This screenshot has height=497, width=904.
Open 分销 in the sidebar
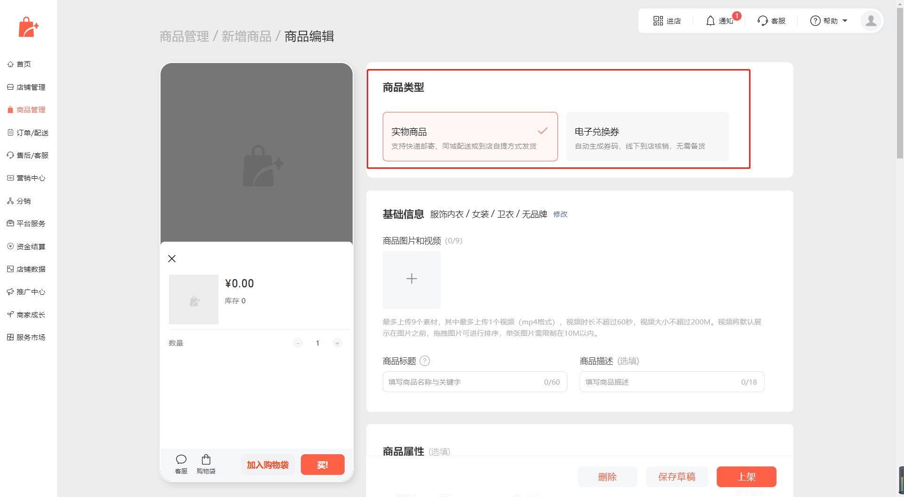pos(19,201)
